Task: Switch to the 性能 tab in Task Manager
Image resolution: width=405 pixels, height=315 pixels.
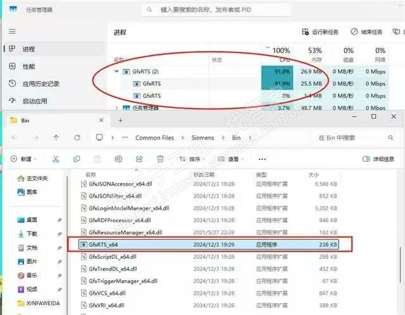Action: 29,66
